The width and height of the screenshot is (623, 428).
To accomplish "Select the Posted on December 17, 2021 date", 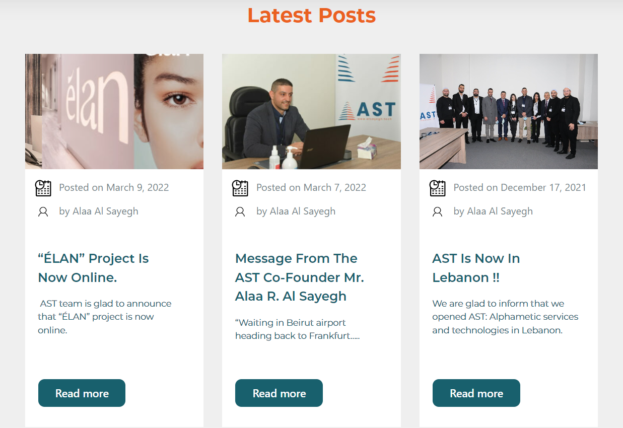I will click(520, 188).
